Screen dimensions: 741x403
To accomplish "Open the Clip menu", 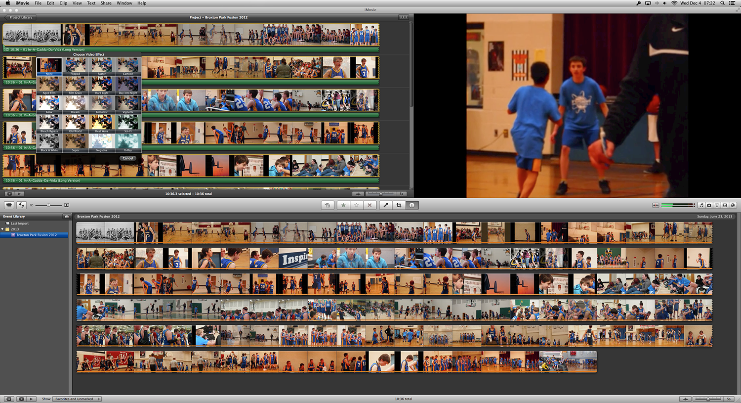I will click(63, 3).
